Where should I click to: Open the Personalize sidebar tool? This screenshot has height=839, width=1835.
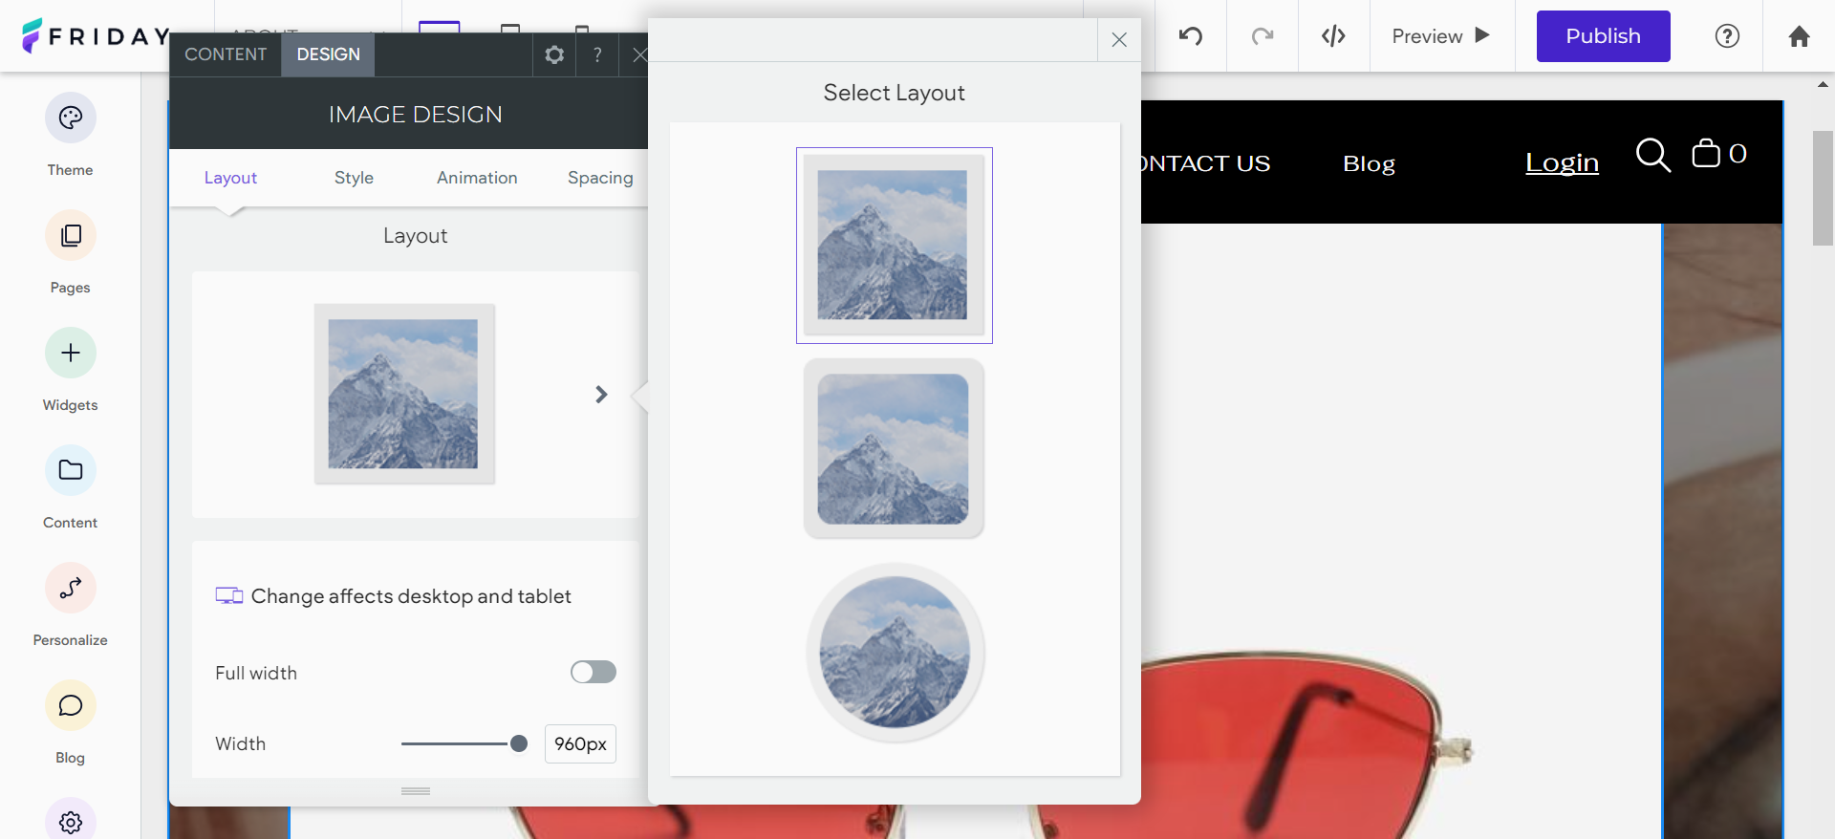click(70, 589)
